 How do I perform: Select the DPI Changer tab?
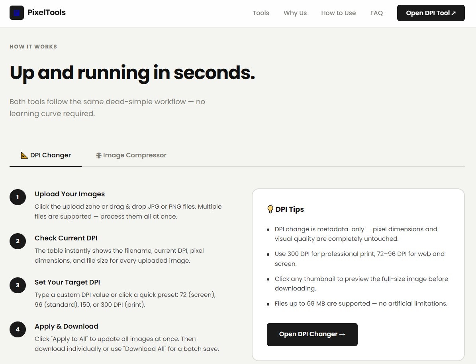pos(45,155)
